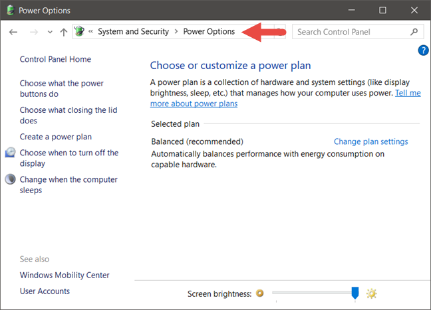Click the Power Options title bar battery icon

point(9,10)
